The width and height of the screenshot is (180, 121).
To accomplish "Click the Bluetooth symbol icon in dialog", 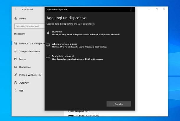I will (48, 33).
